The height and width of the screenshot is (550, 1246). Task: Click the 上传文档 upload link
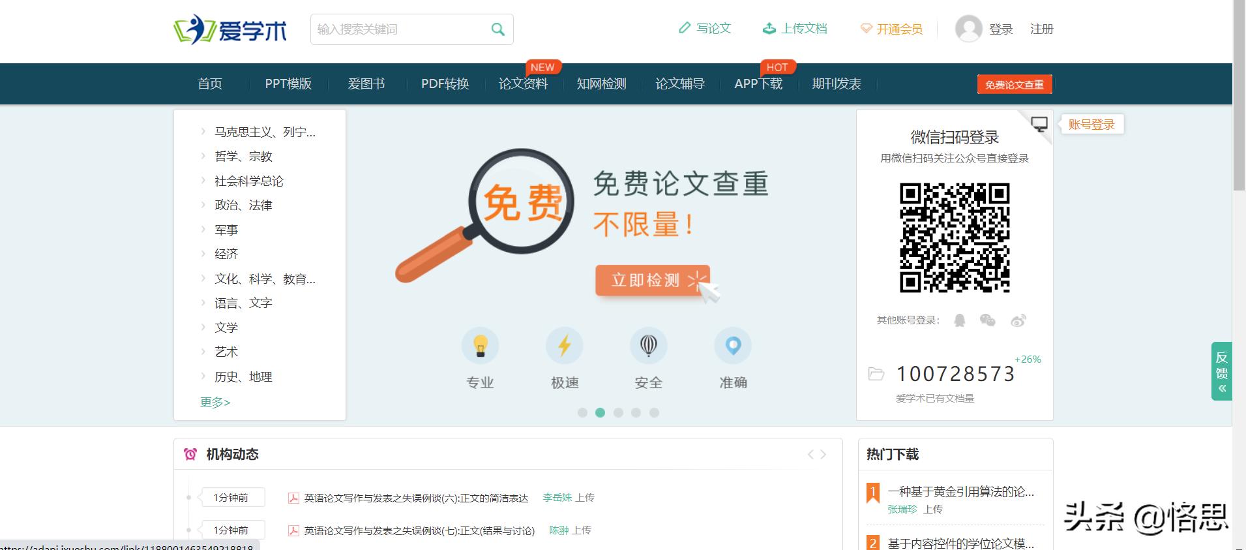(x=795, y=29)
